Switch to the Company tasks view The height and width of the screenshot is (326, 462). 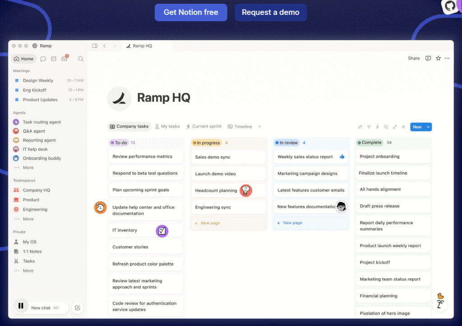[x=129, y=126]
